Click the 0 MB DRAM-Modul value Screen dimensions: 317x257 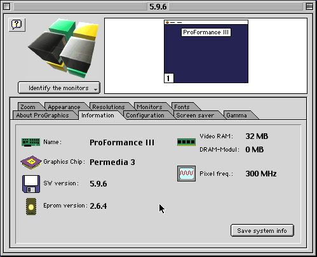point(254,150)
